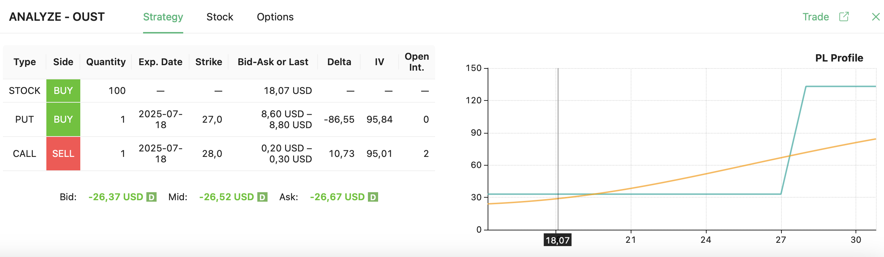Open PUT expiration date 2025-07-18
The height and width of the screenshot is (257, 884).
[161, 119]
